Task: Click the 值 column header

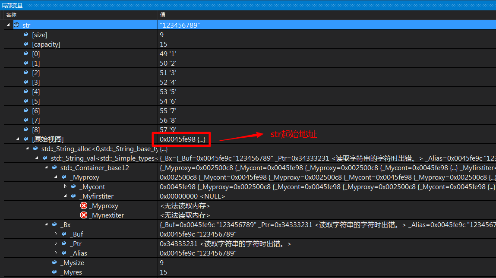Action: tap(162, 15)
